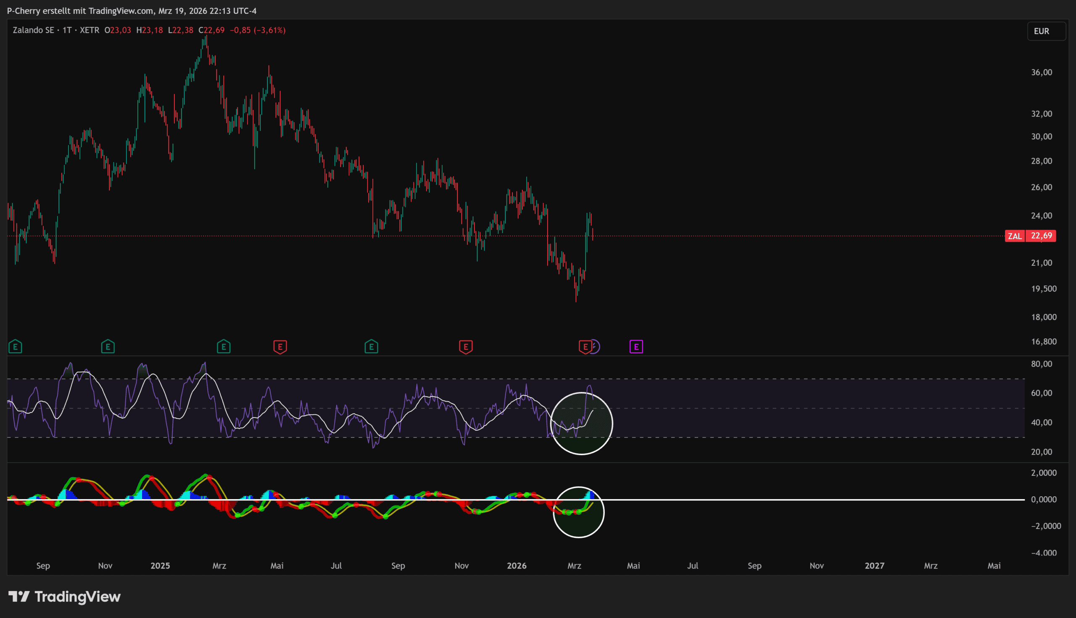
Task: Click the leftmost green earnings marker
Action: click(x=15, y=347)
